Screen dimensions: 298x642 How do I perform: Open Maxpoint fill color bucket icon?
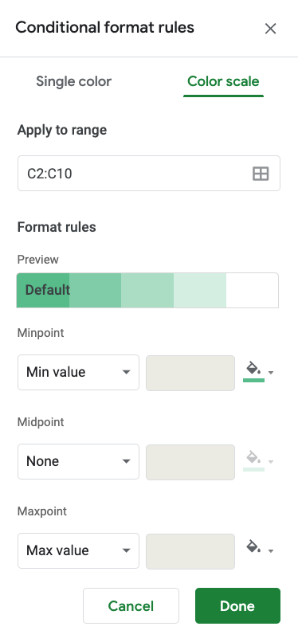tap(253, 547)
